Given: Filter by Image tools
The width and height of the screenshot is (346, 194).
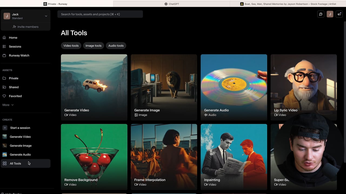Looking at the screenshot, I should [94, 46].
